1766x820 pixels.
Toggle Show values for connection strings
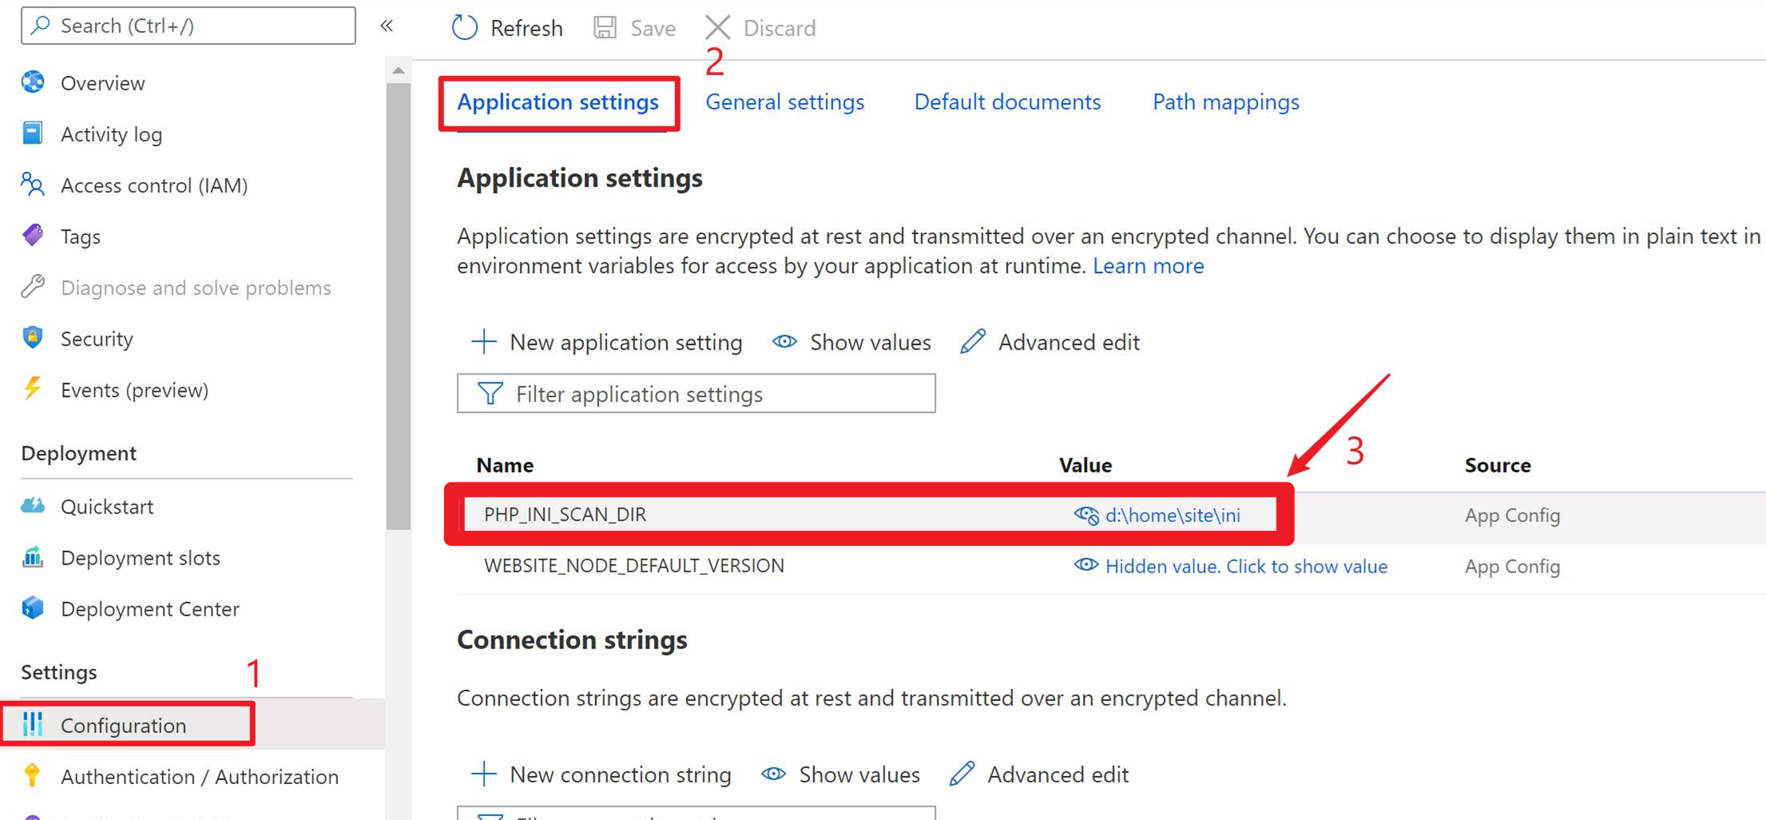coord(841,774)
